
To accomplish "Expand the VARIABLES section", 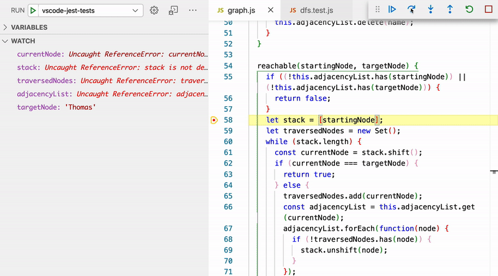I will click(x=104, y=27).
